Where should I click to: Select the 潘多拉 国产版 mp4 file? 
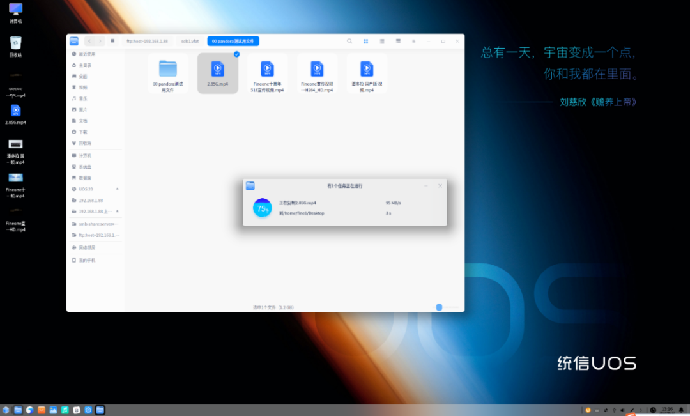[x=367, y=73]
